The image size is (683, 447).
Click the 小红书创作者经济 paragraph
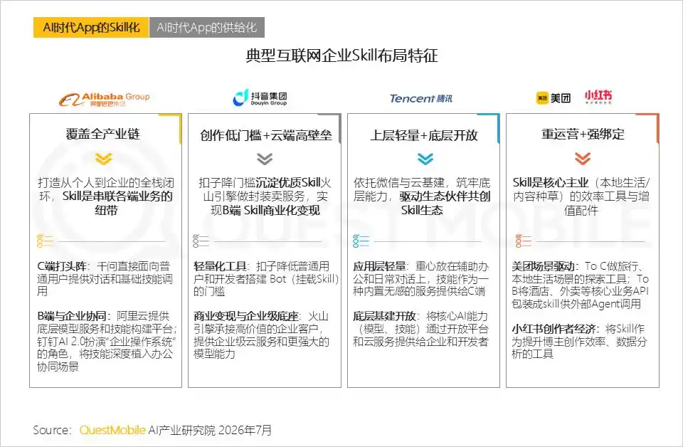(x=579, y=341)
